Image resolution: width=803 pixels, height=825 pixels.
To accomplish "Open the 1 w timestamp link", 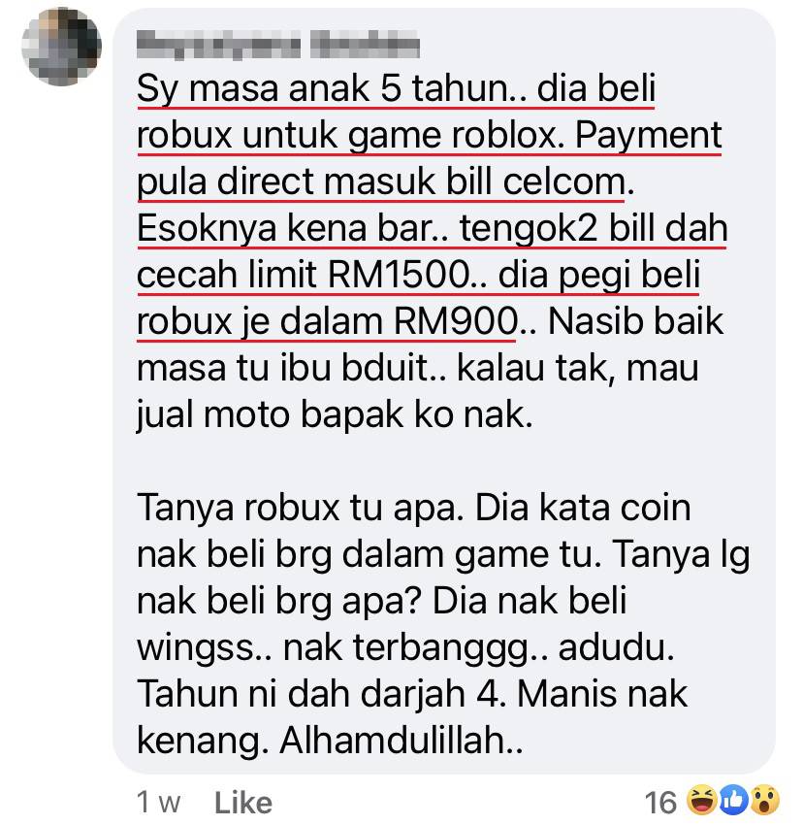I will click(x=158, y=803).
